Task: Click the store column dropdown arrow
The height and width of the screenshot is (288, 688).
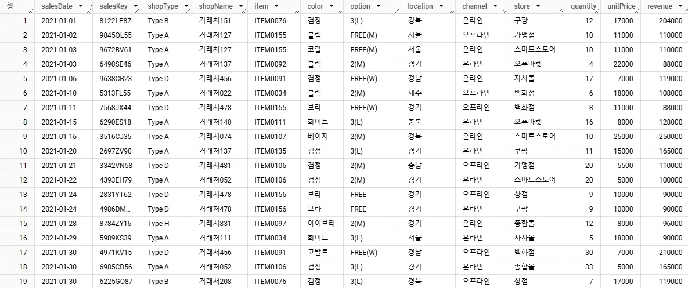Action: click(x=538, y=6)
